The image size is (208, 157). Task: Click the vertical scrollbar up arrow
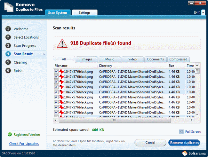197,65
